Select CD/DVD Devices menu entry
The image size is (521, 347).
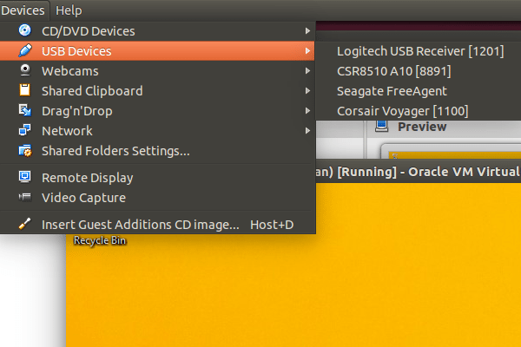157,31
